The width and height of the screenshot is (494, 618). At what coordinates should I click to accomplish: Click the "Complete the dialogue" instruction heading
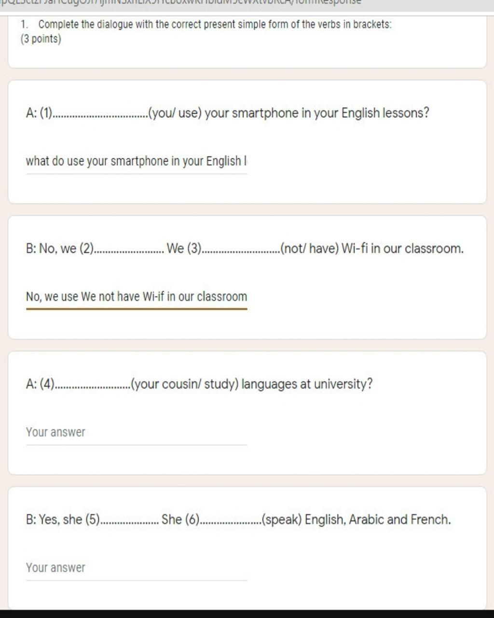[x=215, y=24]
